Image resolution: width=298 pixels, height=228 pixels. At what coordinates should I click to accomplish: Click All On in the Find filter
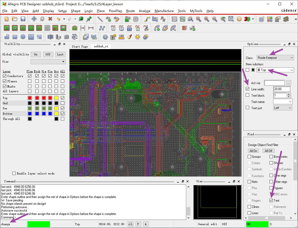click(x=253, y=151)
